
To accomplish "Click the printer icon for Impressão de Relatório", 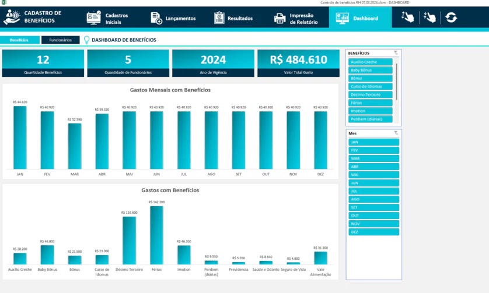I will (281, 18).
